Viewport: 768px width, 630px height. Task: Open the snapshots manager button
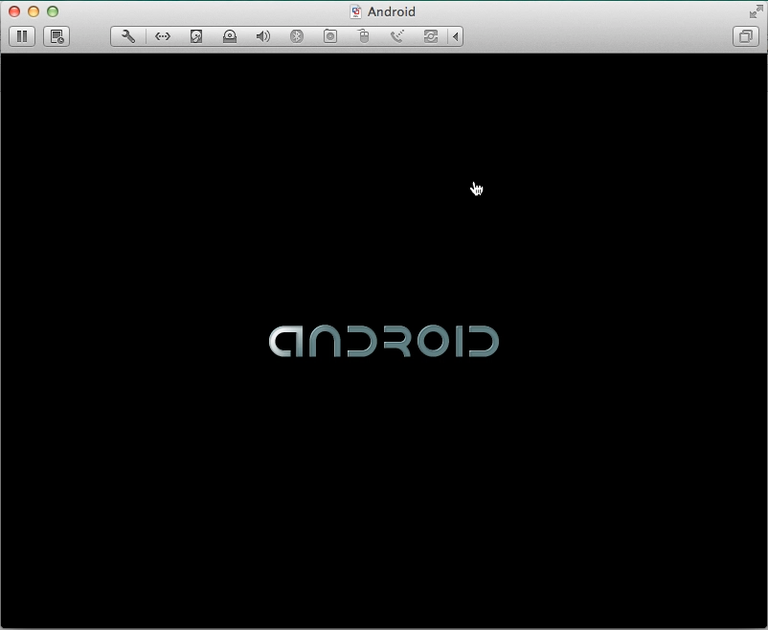[56, 36]
